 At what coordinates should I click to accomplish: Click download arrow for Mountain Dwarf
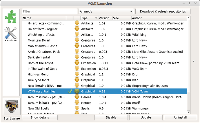click(x=77, y=40)
